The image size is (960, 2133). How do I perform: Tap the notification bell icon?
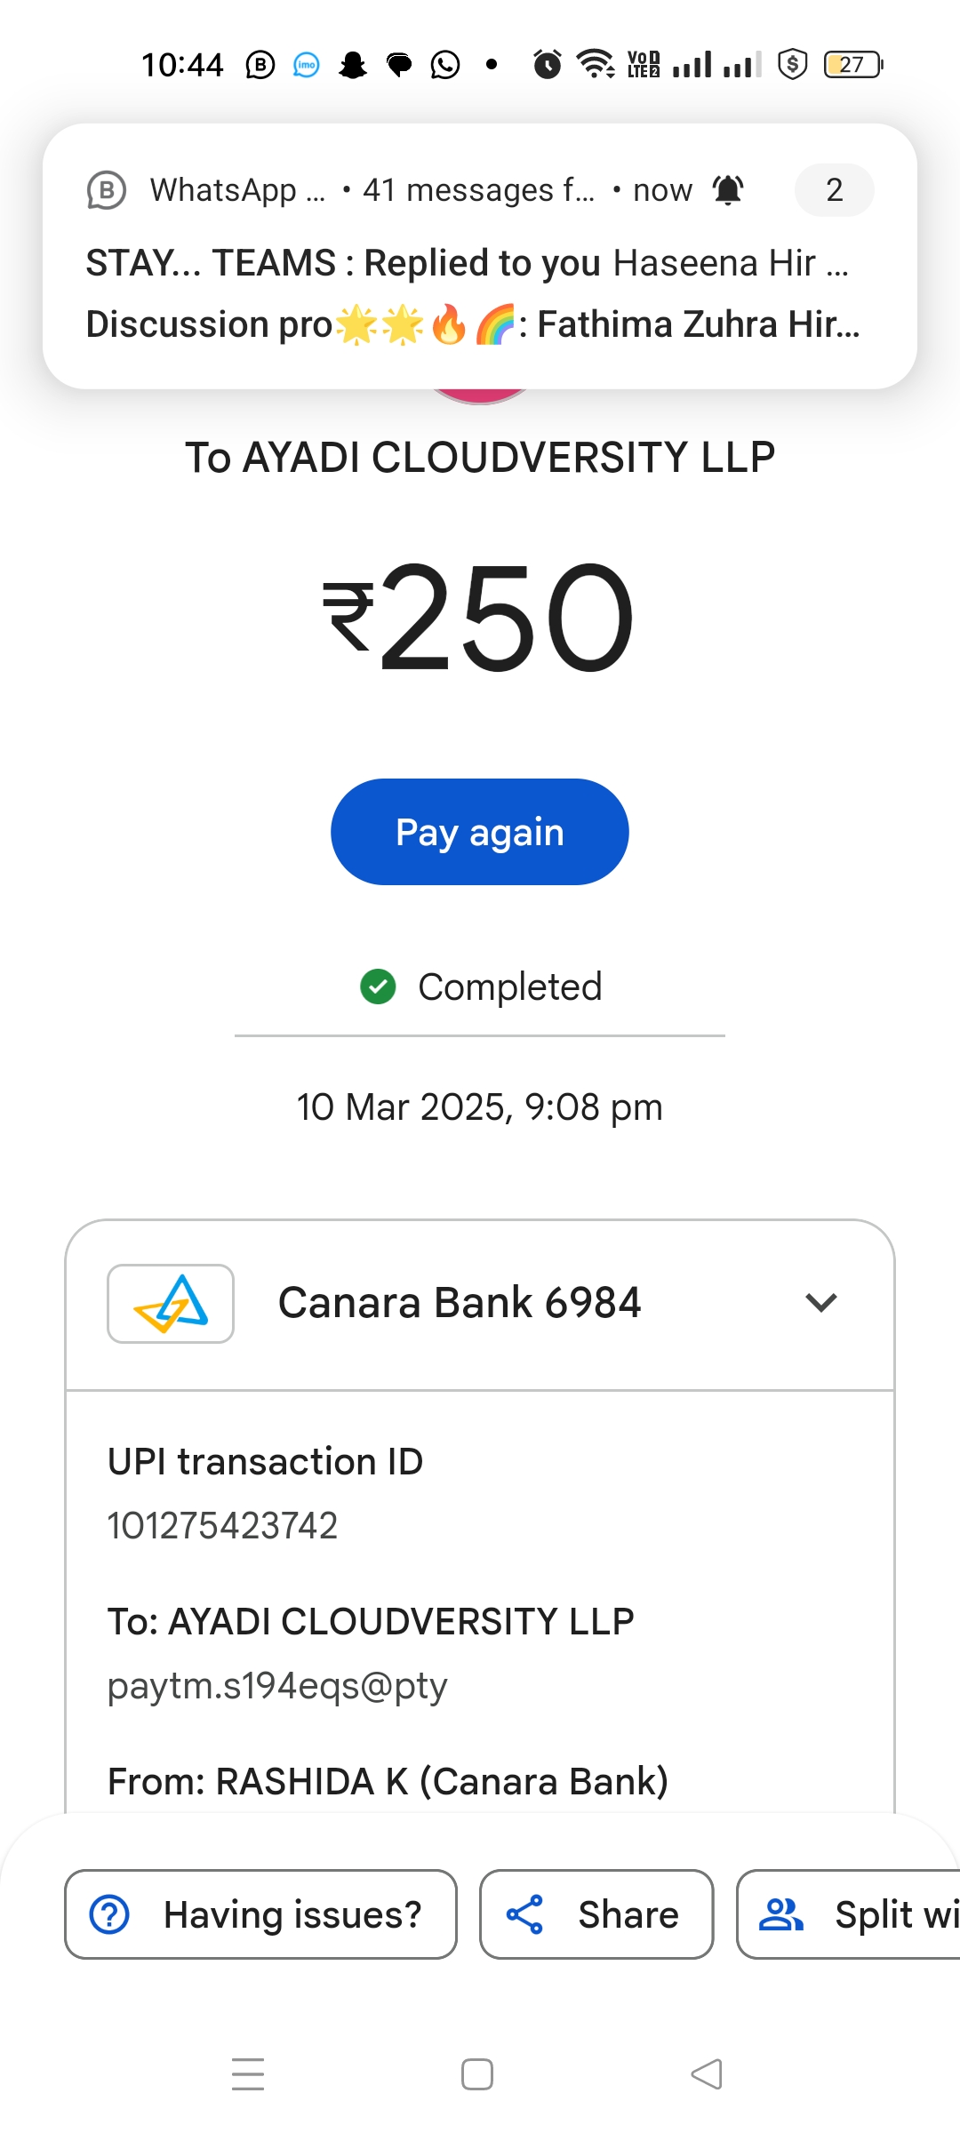point(728,190)
